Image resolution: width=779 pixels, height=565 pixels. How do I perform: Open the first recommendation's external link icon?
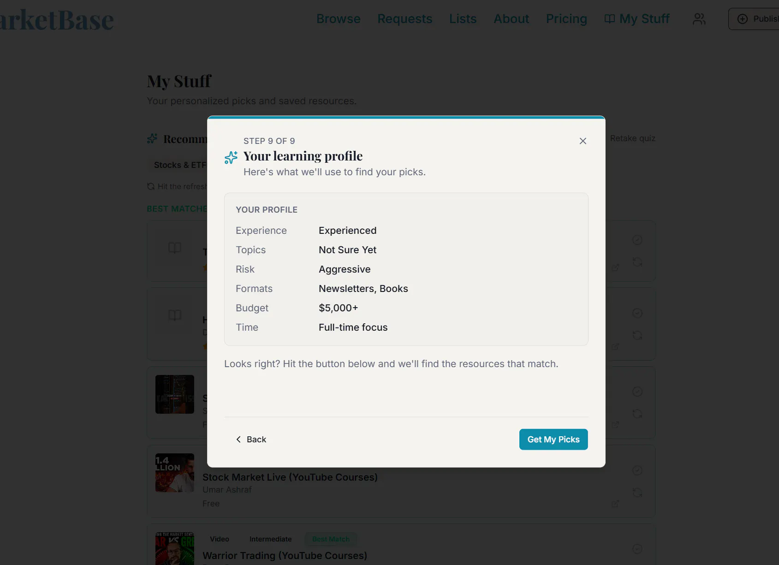coord(615,268)
